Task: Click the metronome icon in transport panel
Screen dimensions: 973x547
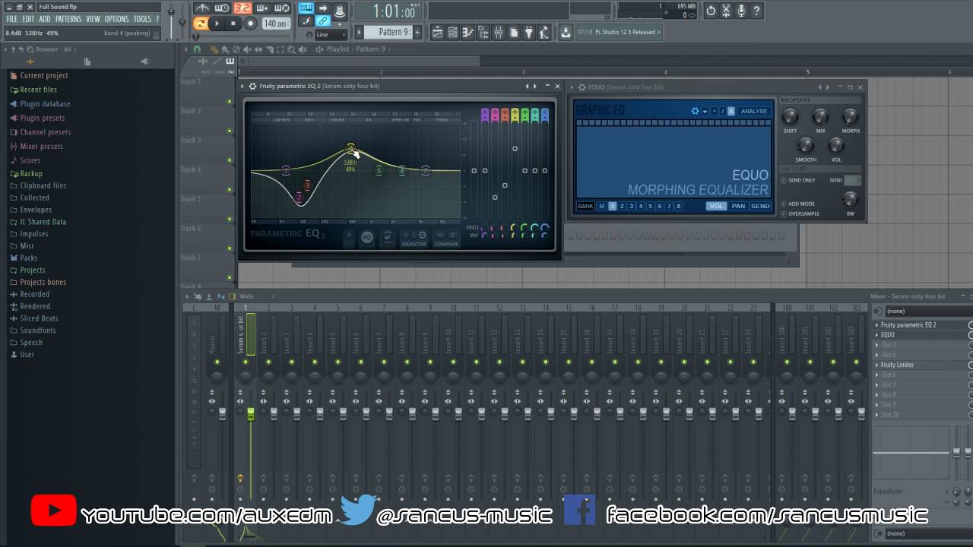Action: (202, 8)
